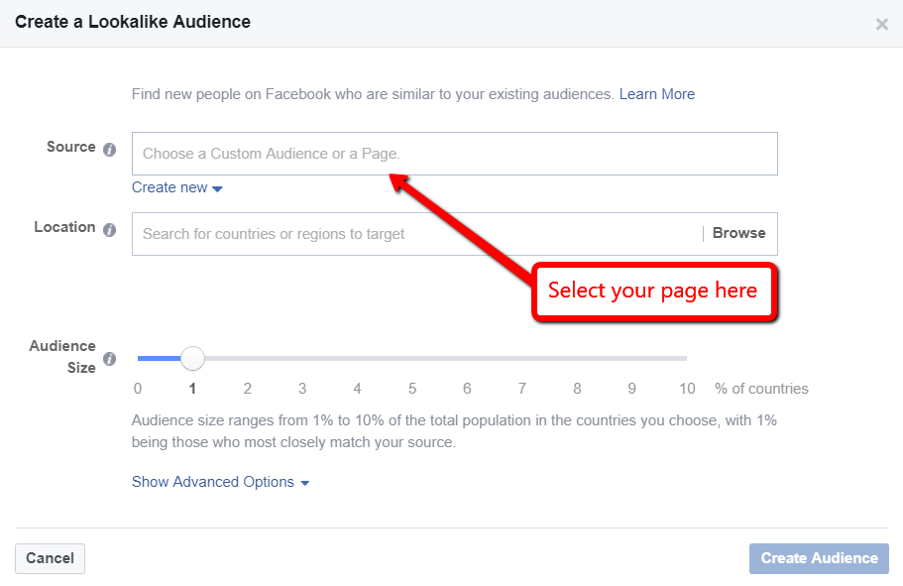Set audience size slider to 0
The height and width of the screenshot is (586, 903).
tap(139, 358)
